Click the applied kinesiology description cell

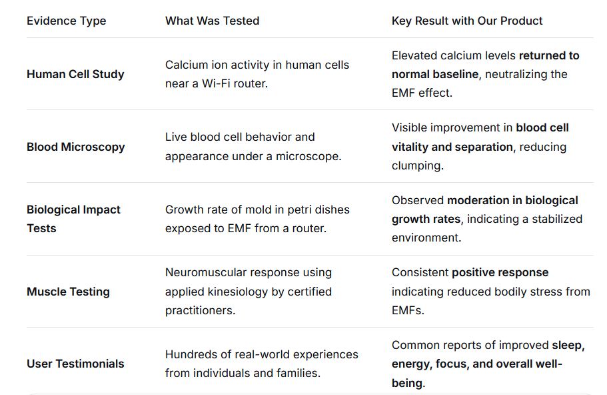(248, 292)
